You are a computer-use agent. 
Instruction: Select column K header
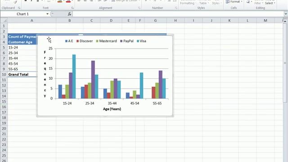click(x=229, y=21)
